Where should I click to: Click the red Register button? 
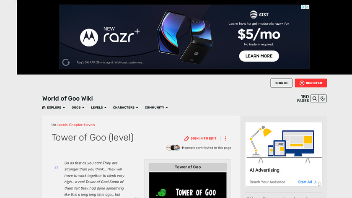pyautogui.click(x=311, y=83)
